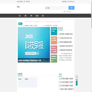Focus the search keyword input field

(57, 8)
